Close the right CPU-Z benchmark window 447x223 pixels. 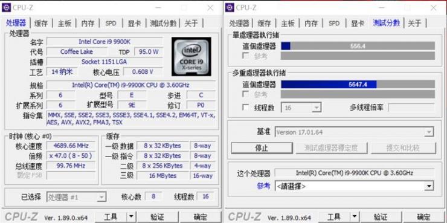click(x=433, y=8)
